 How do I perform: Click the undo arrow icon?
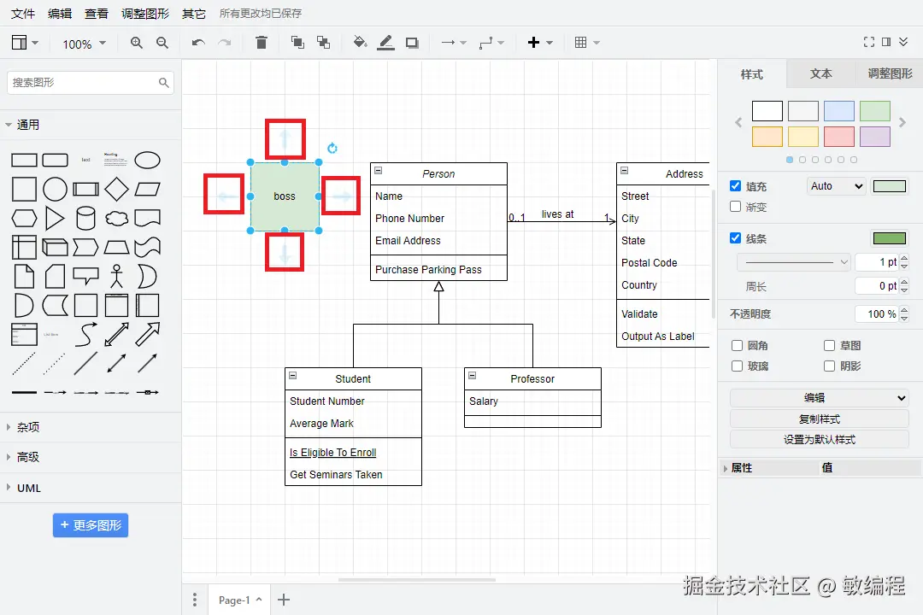click(x=198, y=43)
